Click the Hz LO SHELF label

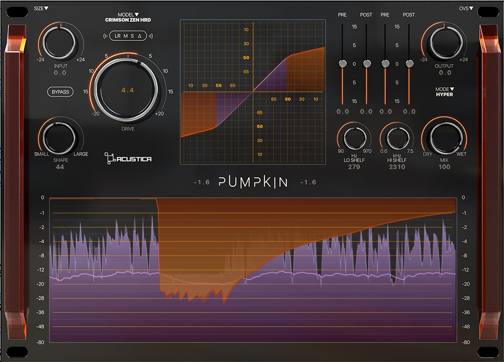pyautogui.click(x=354, y=158)
